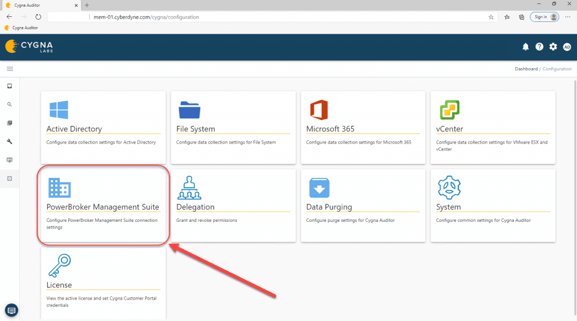Image resolution: width=577 pixels, height=321 pixels.
Task: Click the License key icon
Action: pyautogui.click(x=59, y=266)
